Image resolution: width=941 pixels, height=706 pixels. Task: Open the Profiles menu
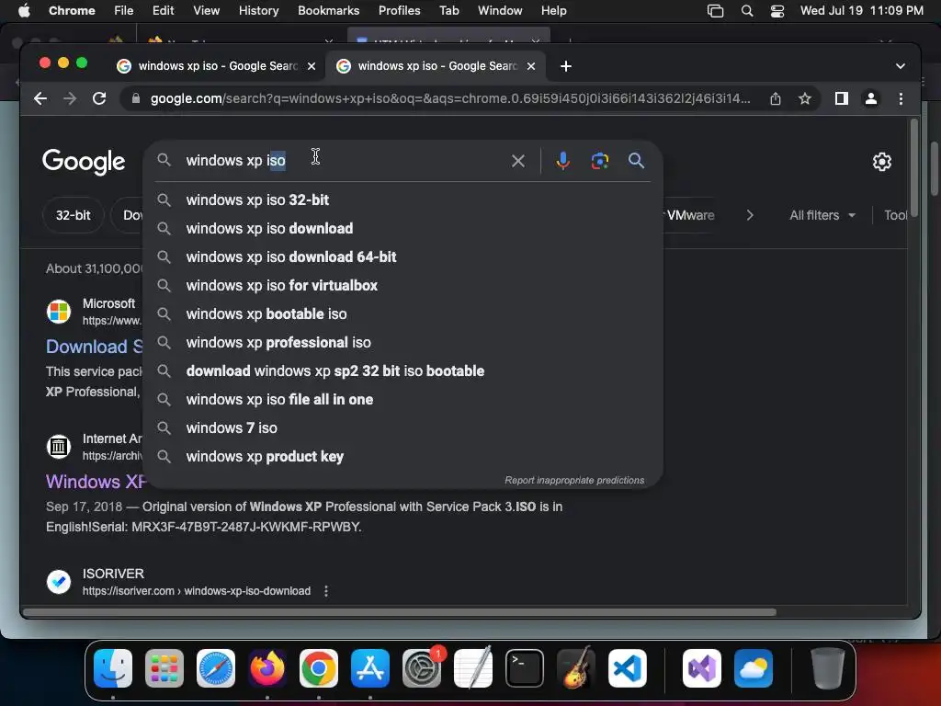399,10
